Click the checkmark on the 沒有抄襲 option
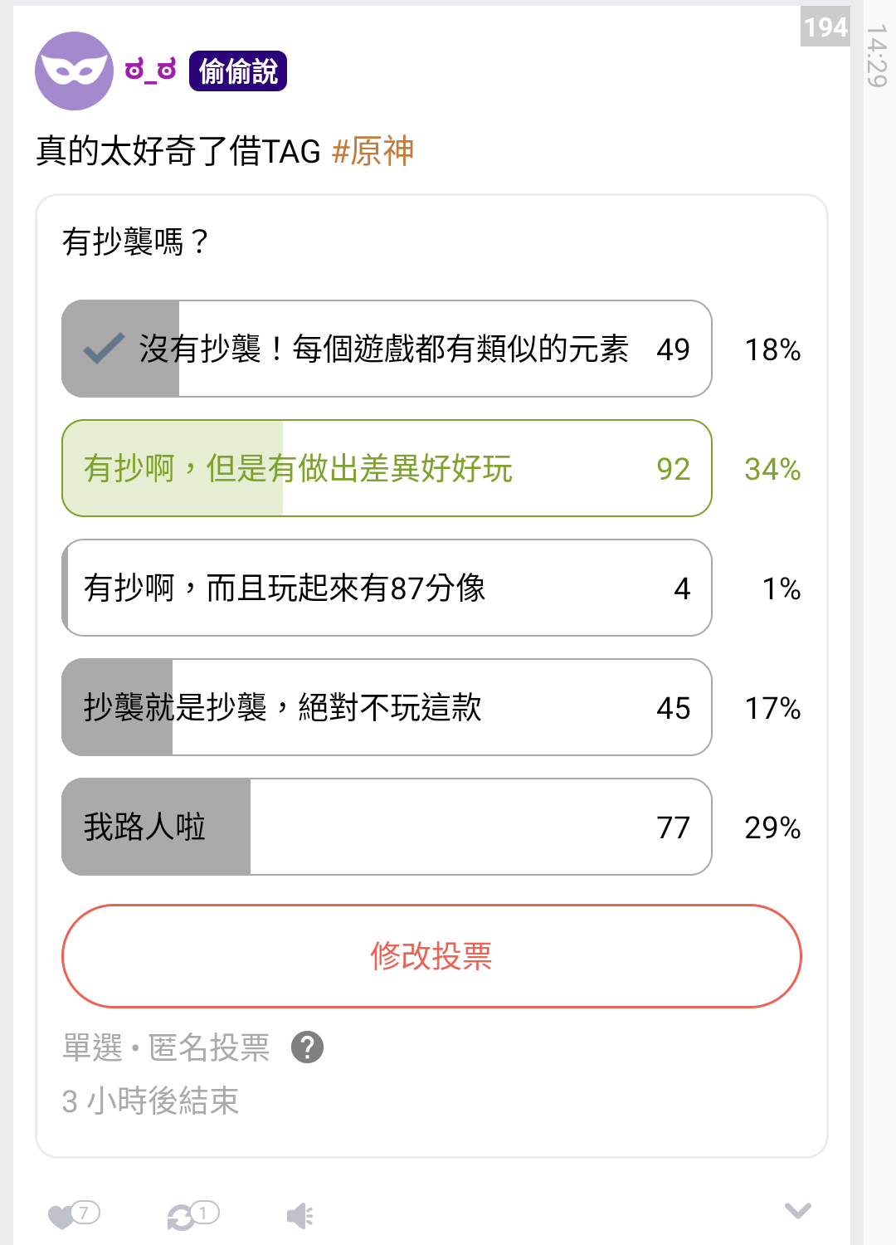 [x=105, y=349]
